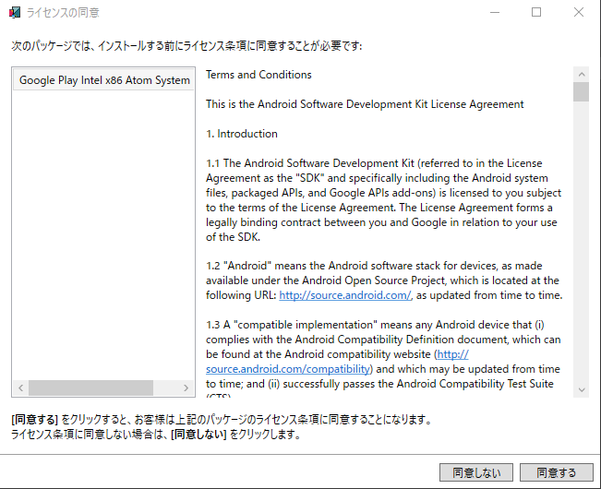601x489 pixels.
Task: Click the app icon in title bar
Action: pyautogui.click(x=15, y=12)
